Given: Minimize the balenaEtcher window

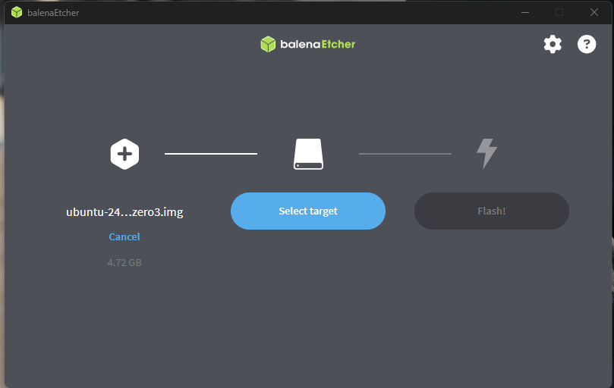Looking at the screenshot, I should (x=524, y=12).
